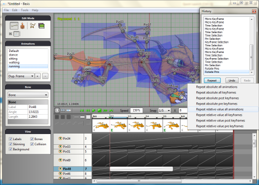The image size is (259, 185).
Task: Click the single-bar keyframe icon before playback controls
Action: pyautogui.click(x=69, y=111)
